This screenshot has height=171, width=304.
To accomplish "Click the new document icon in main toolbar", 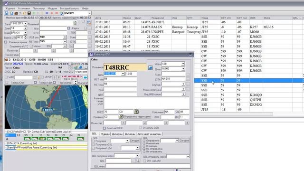I will click(11, 13).
